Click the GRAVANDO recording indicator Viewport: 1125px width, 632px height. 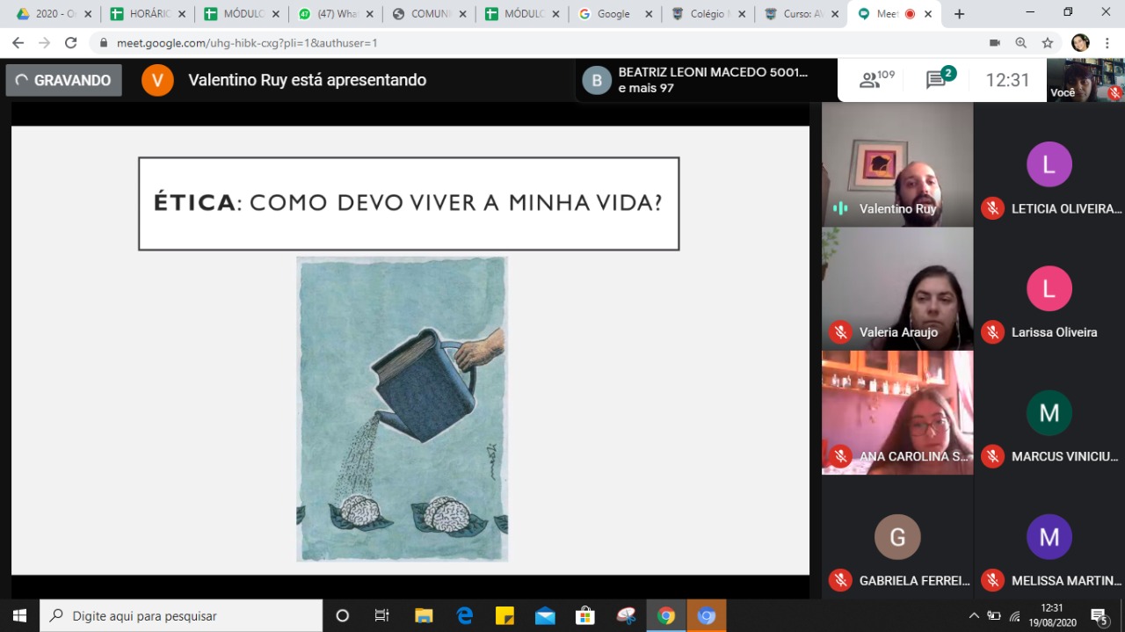(64, 80)
